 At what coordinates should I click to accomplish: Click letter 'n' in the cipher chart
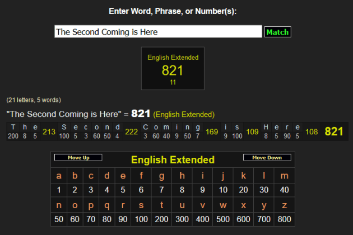pyautogui.click(x=59, y=205)
